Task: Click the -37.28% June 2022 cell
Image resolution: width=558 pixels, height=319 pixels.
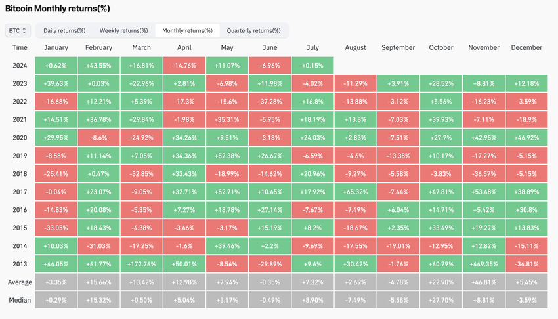Action: click(270, 102)
